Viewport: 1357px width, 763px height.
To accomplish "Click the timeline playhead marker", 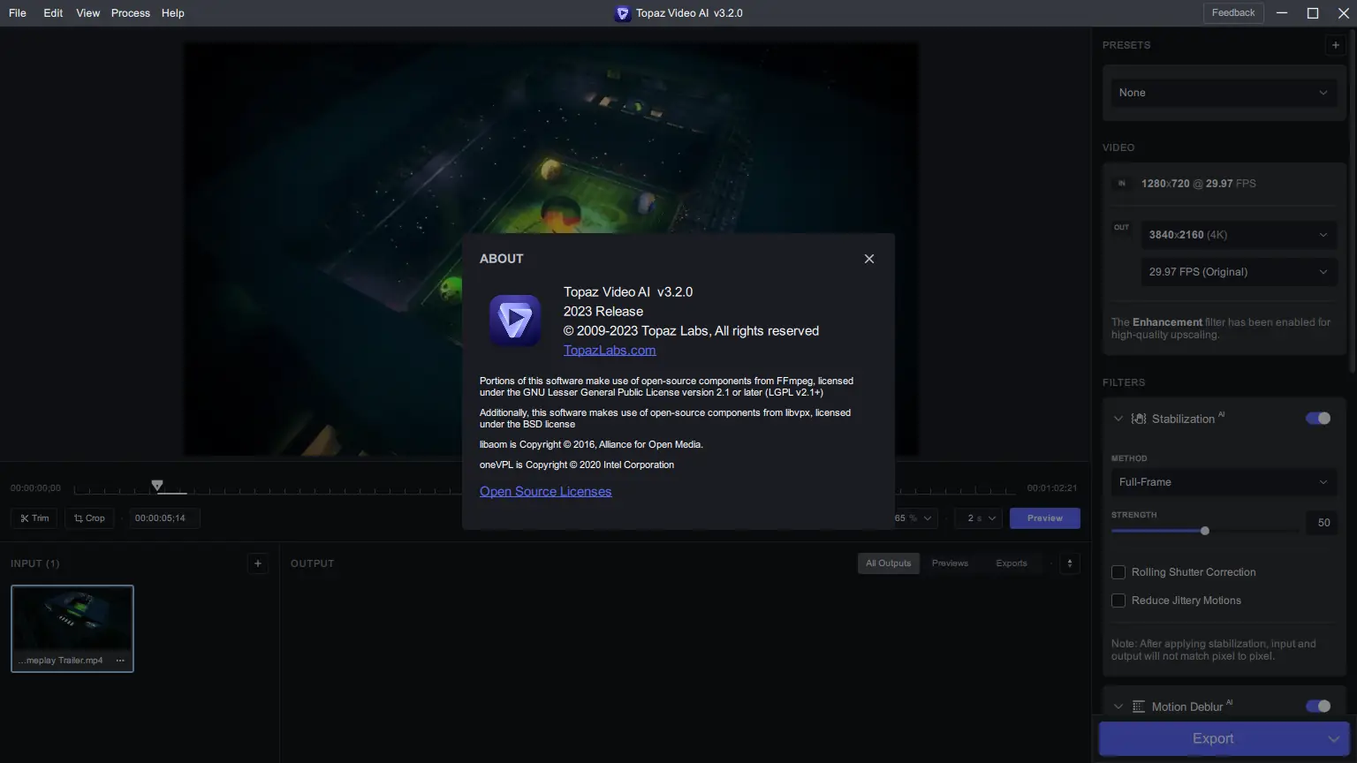I will point(157,486).
